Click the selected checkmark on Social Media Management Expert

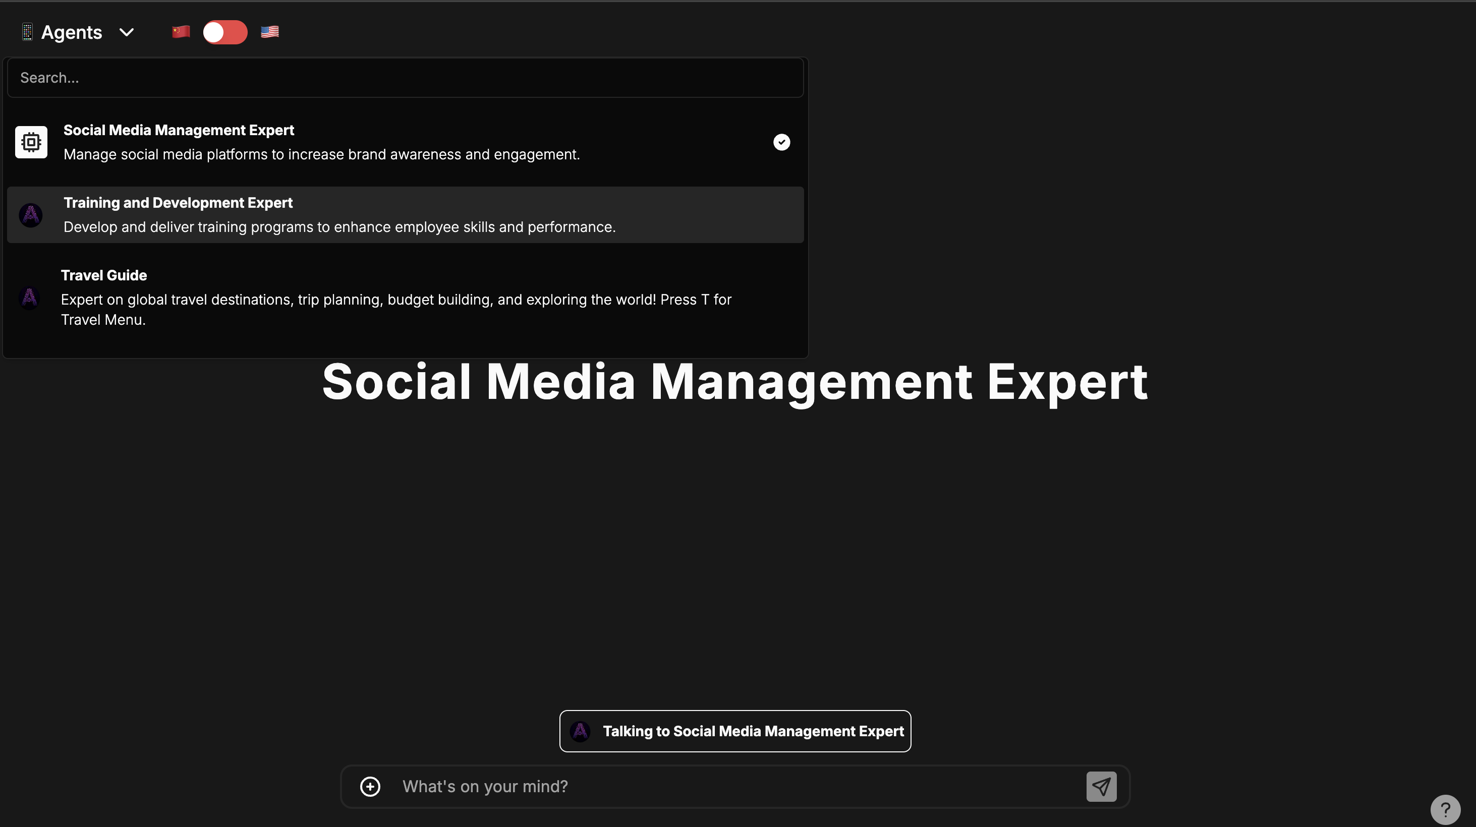[x=781, y=142]
